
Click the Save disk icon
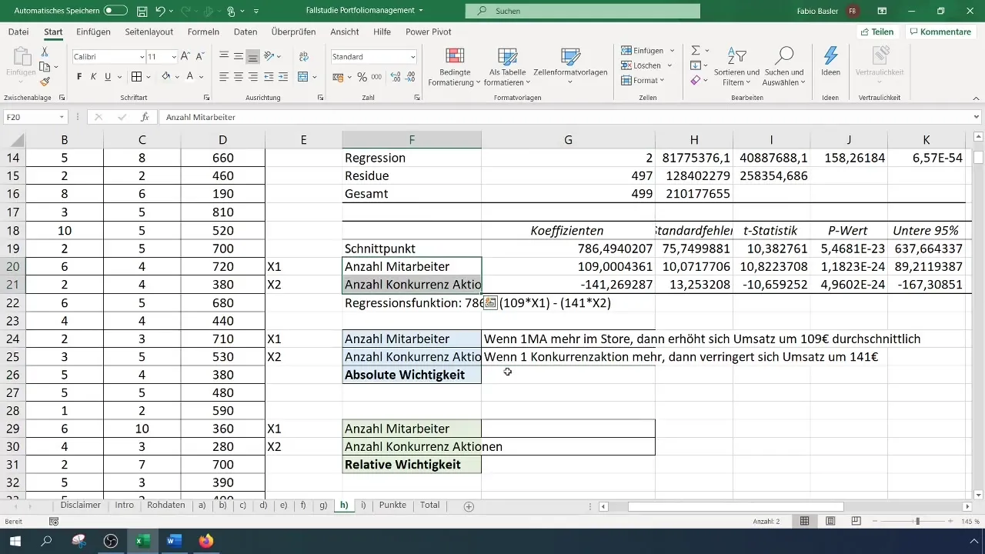(142, 11)
